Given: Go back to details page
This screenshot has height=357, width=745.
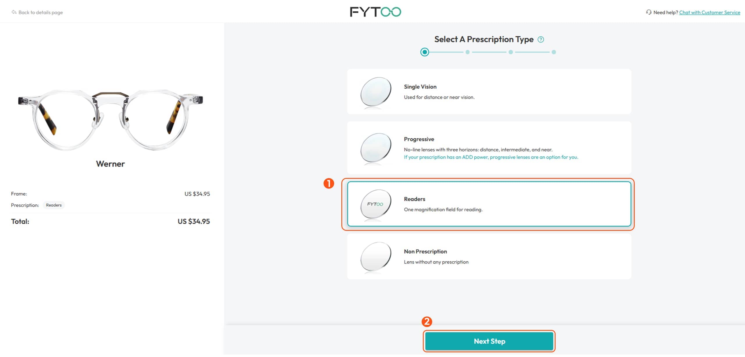Looking at the screenshot, I should coord(40,13).
